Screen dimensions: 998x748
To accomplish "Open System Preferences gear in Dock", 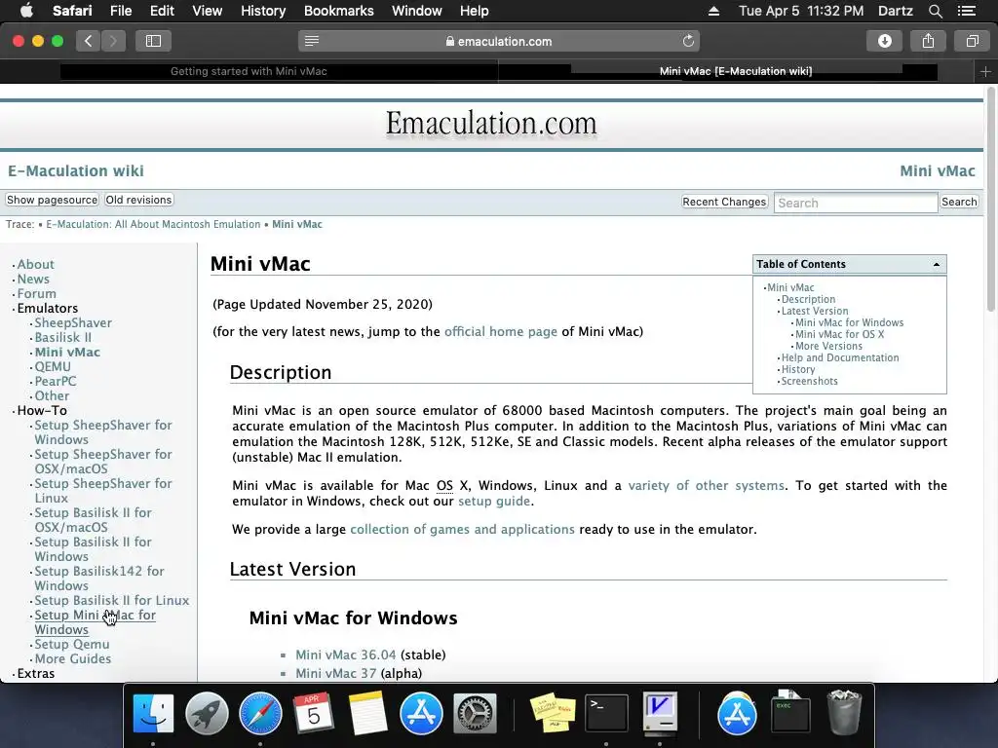I will (475, 714).
